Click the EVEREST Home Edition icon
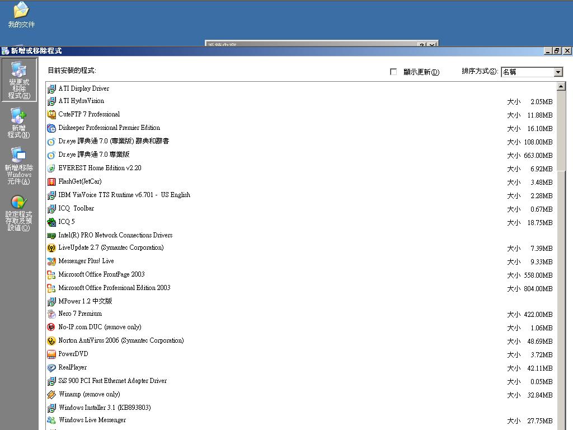 [x=51, y=168]
